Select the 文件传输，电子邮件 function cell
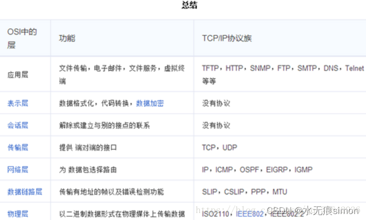 [x=122, y=74]
